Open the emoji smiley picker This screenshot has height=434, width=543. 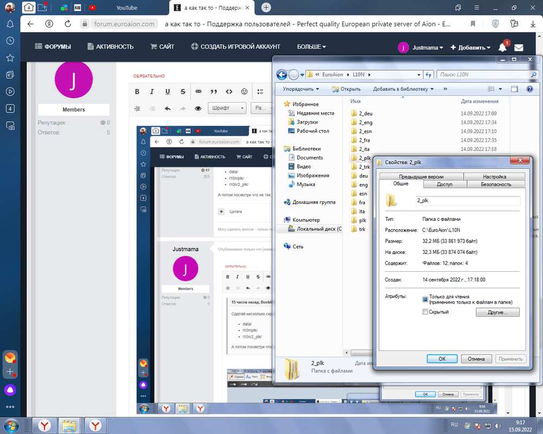point(244,92)
